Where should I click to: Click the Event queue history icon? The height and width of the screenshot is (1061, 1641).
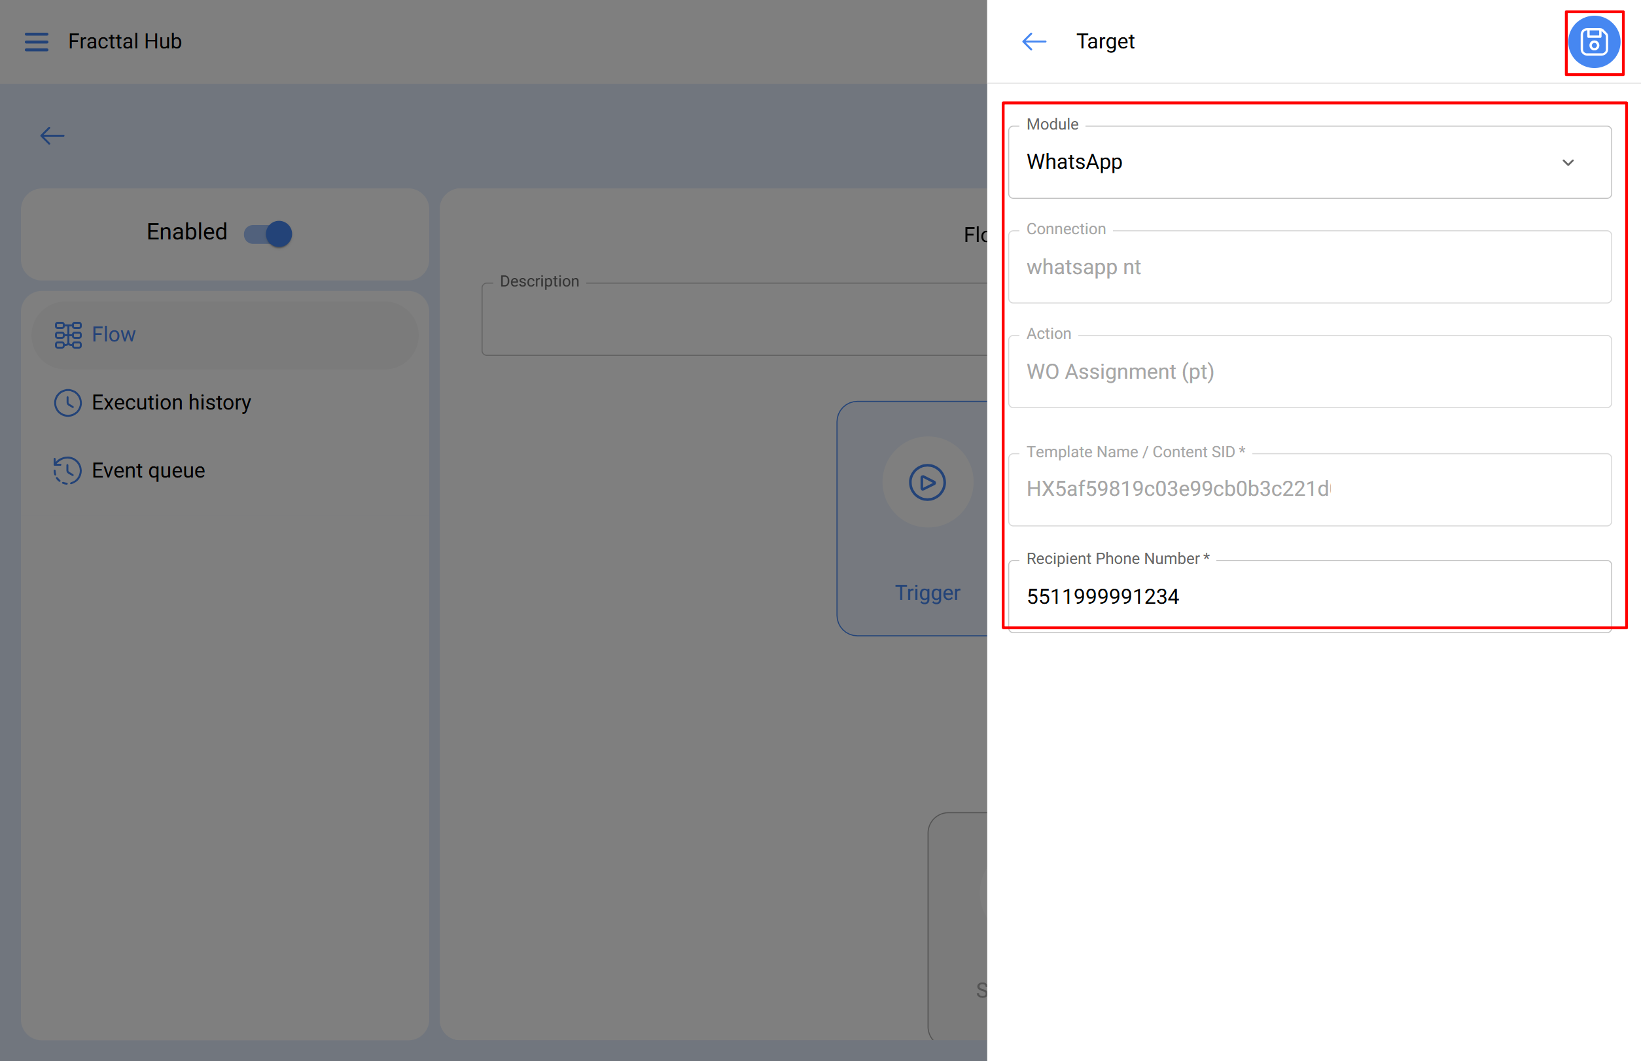point(67,470)
